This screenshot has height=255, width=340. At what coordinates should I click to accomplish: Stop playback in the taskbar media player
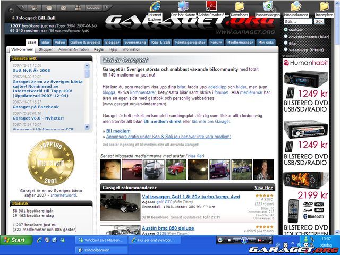pyautogui.click(x=229, y=240)
